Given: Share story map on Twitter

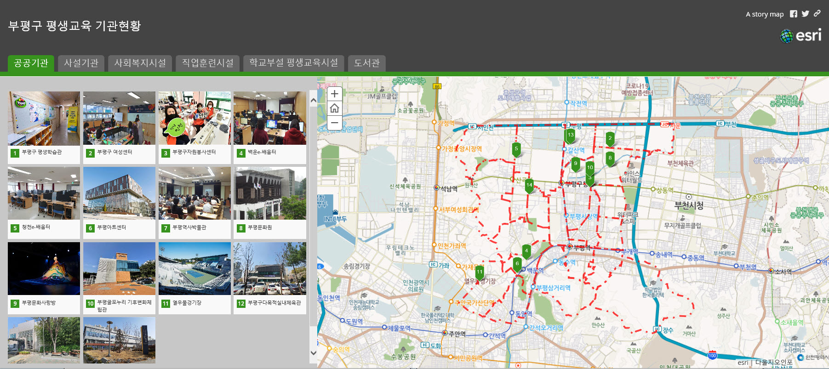Looking at the screenshot, I should click(805, 14).
